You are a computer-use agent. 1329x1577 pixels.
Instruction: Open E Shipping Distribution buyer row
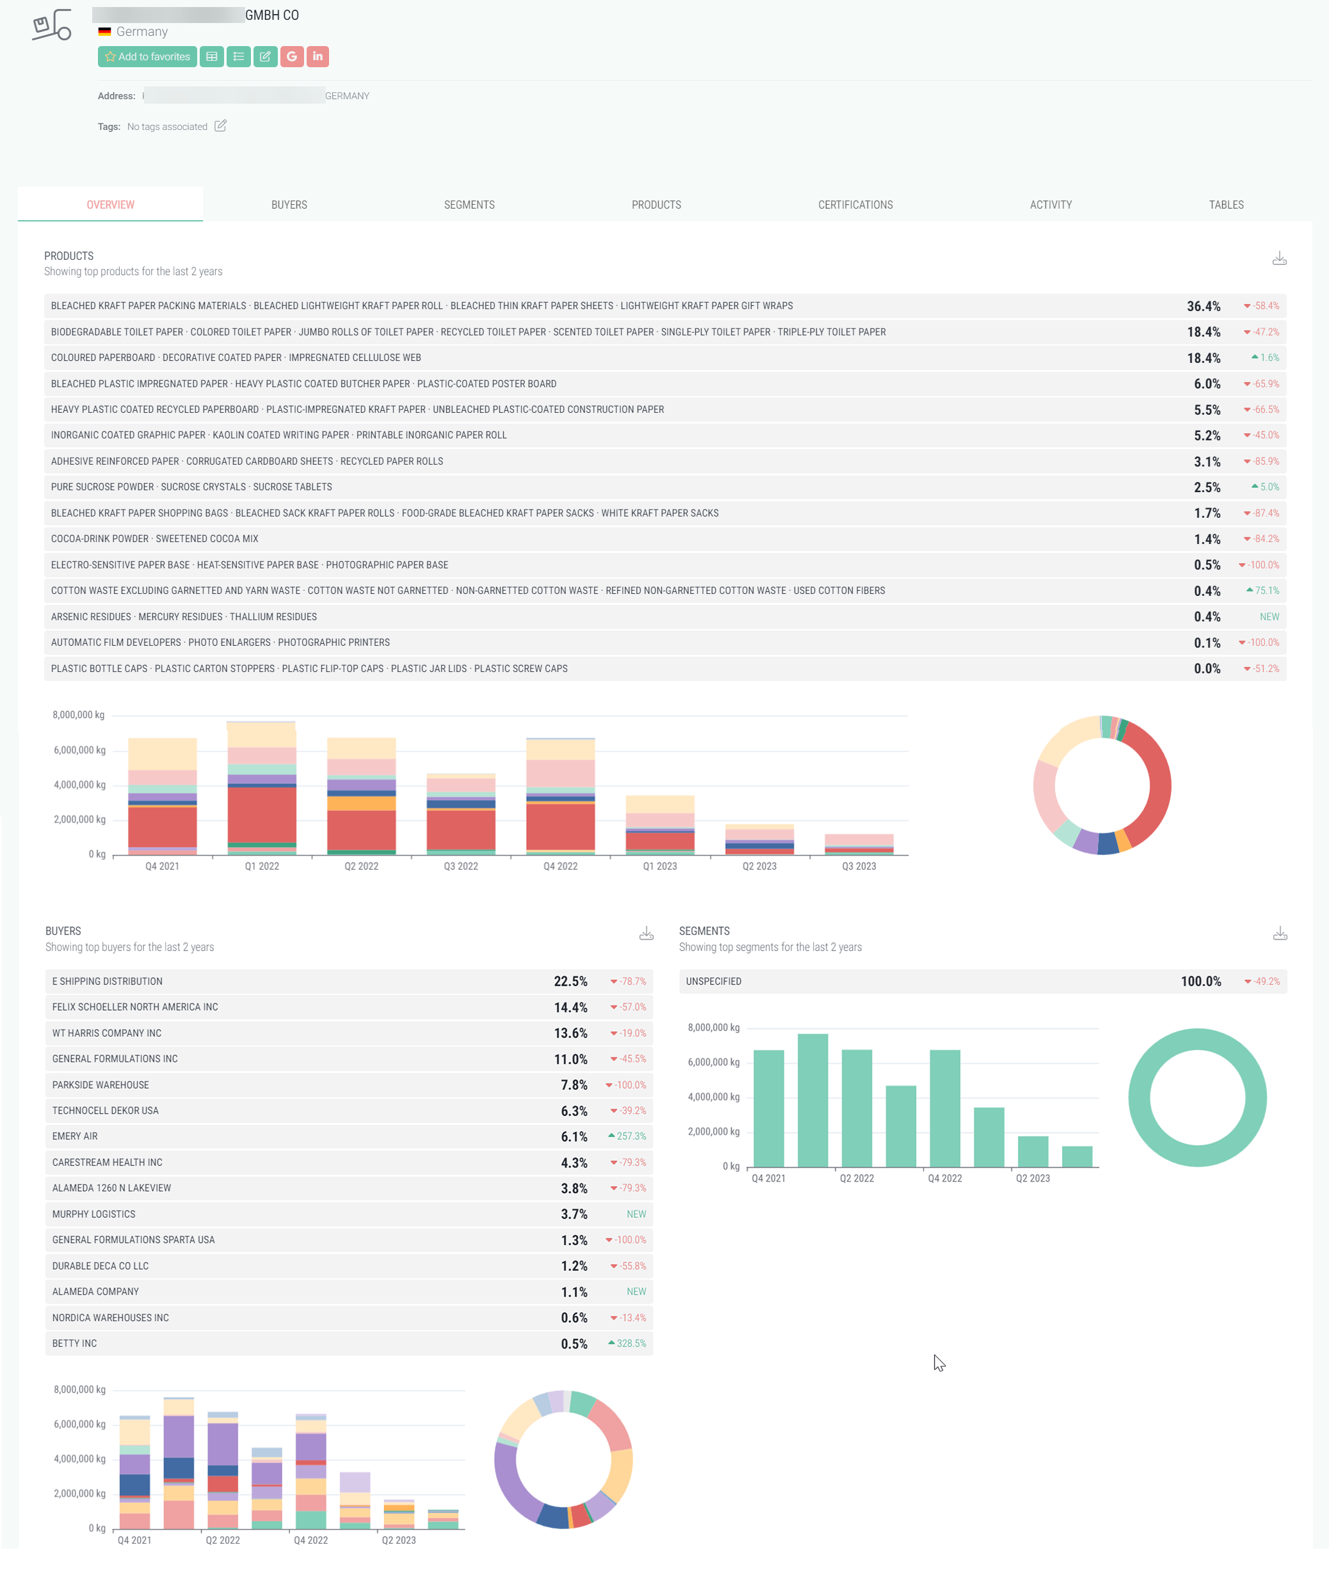tap(349, 981)
